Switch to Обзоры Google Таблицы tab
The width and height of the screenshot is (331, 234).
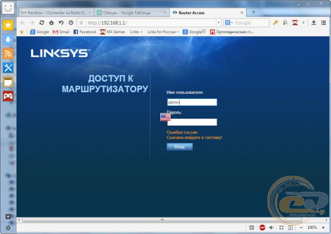click(x=131, y=13)
